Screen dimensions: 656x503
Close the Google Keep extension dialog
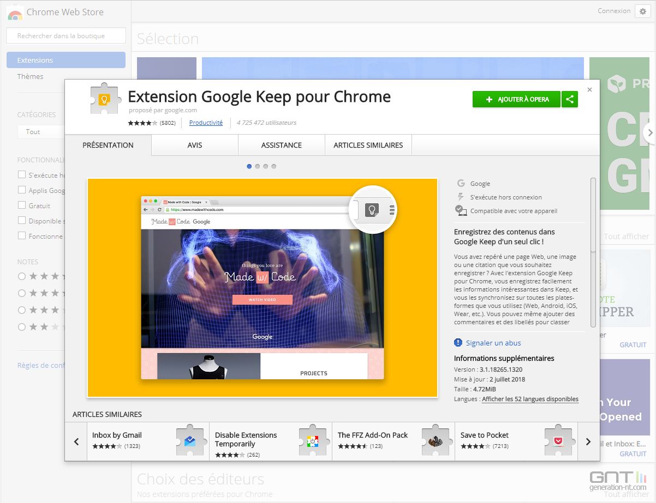pos(589,89)
